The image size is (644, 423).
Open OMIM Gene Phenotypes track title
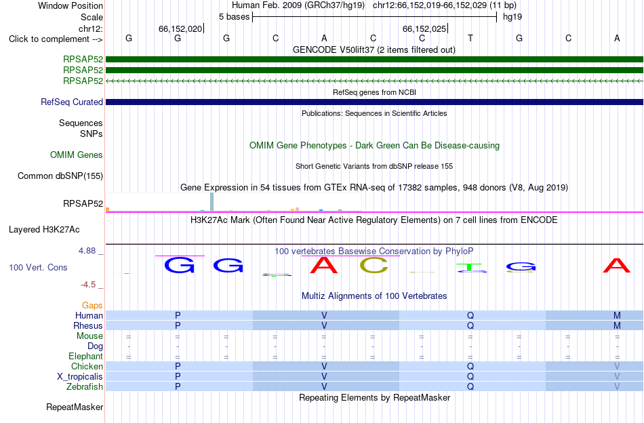tap(374, 145)
